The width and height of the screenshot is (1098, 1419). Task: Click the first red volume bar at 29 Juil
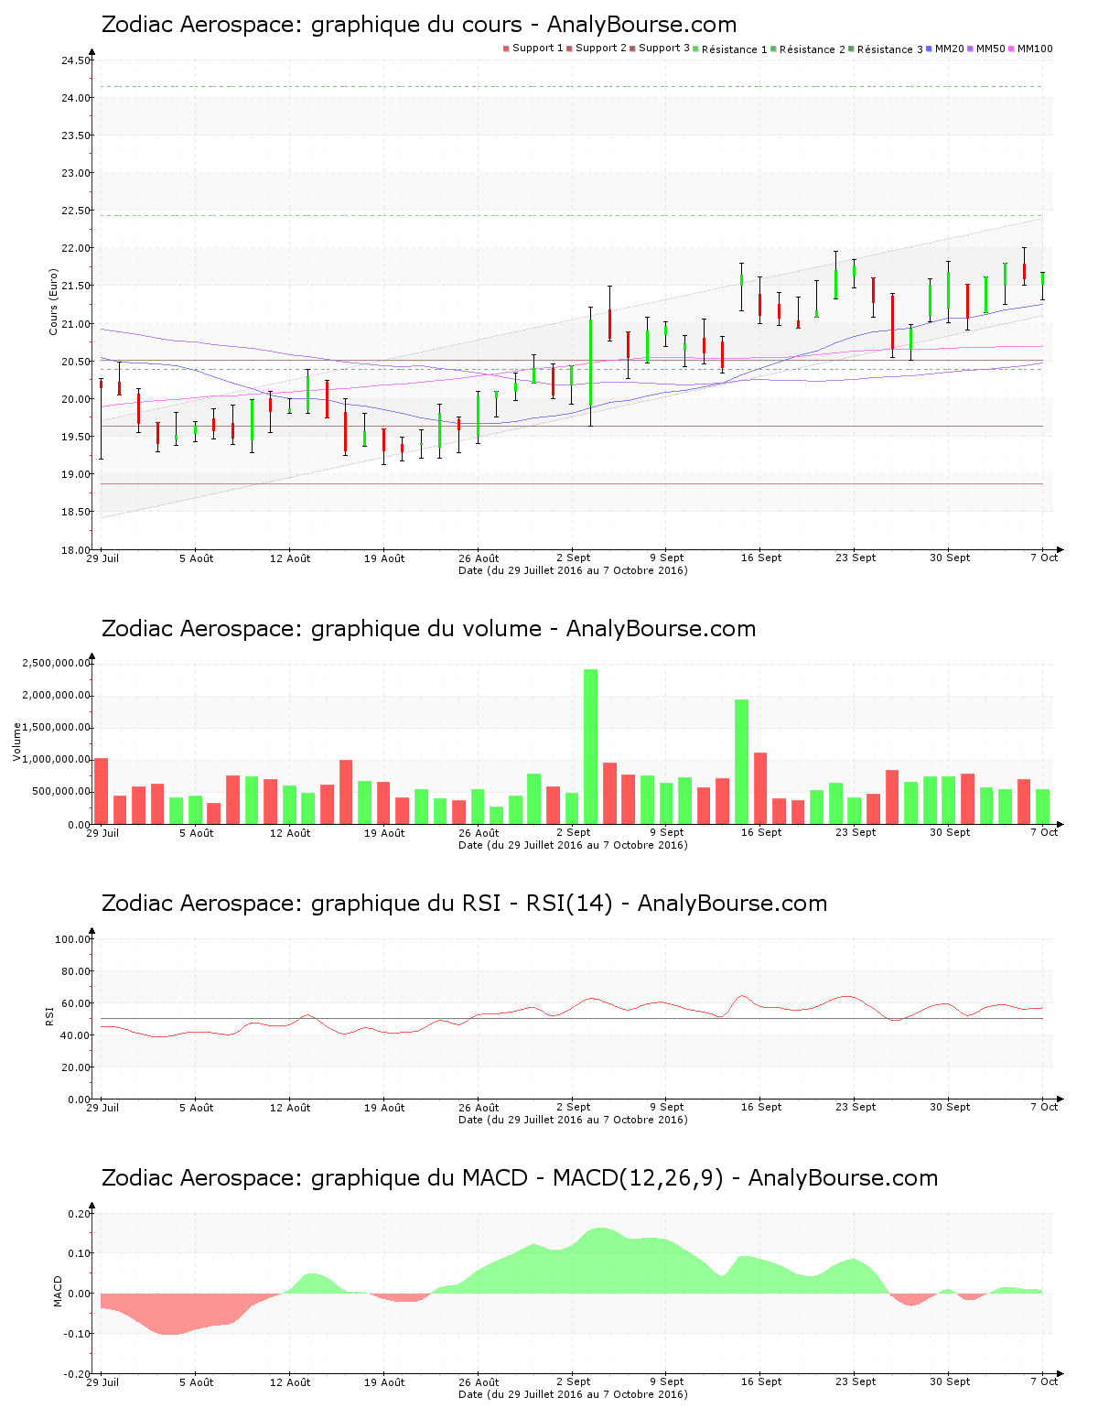coord(101,791)
